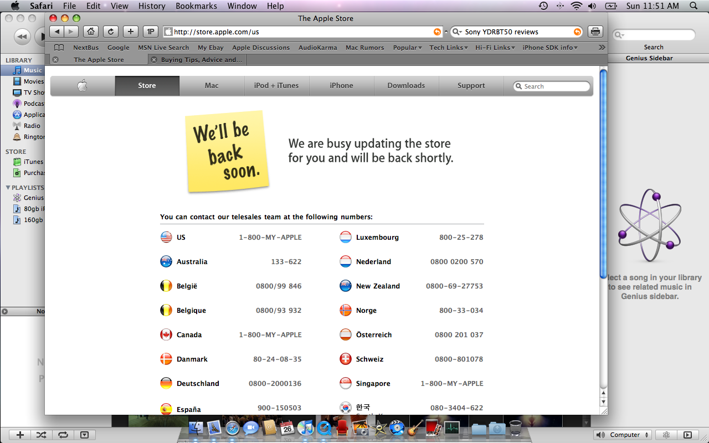The width and height of the screenshot is (709, 443).
Task: Open GarageBand guitar icon in Dock
Action: [415, 428]
